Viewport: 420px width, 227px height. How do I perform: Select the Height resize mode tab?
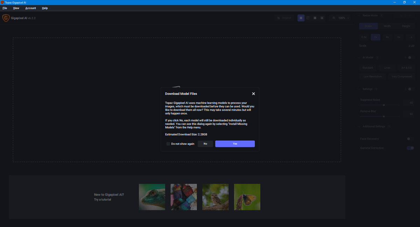[406, 26]
